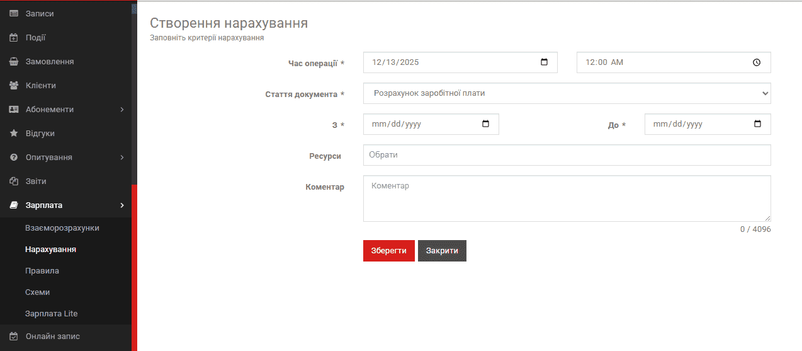Open calendar picker in the 'З' date field

click(485, 124)
